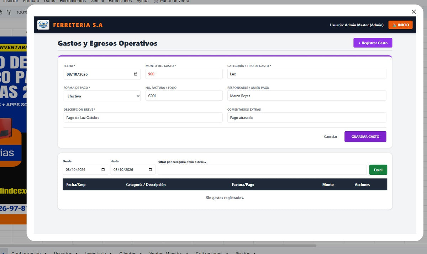The image size is (427, 254).
Task: Click the Ferreteria S.A logo icon
Action: 43,25
